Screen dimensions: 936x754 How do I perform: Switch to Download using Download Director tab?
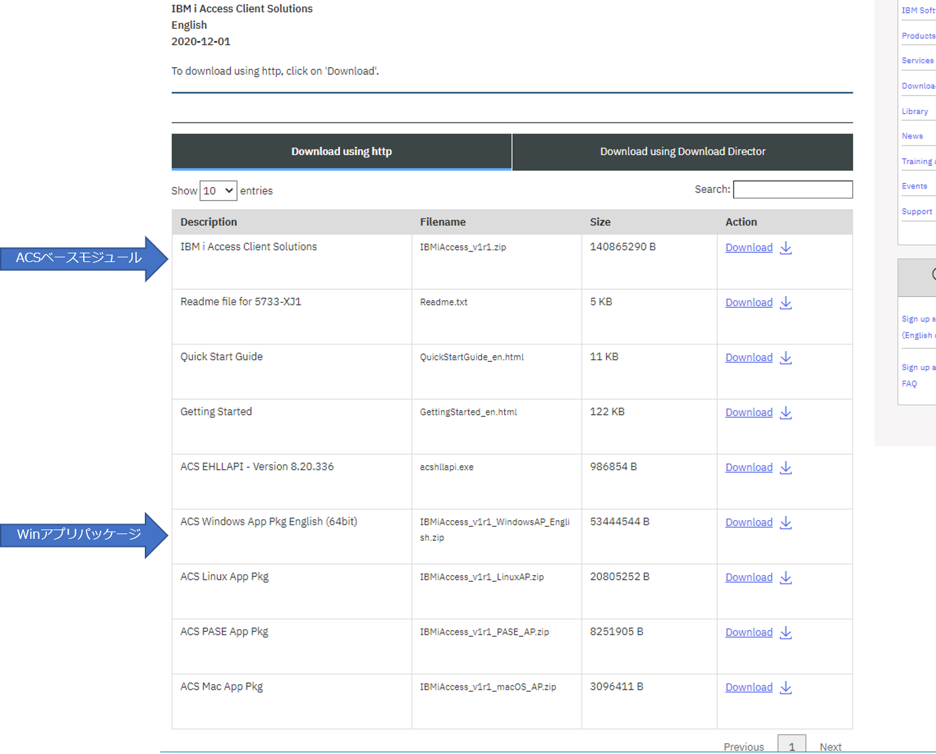(x=683, y=152)
